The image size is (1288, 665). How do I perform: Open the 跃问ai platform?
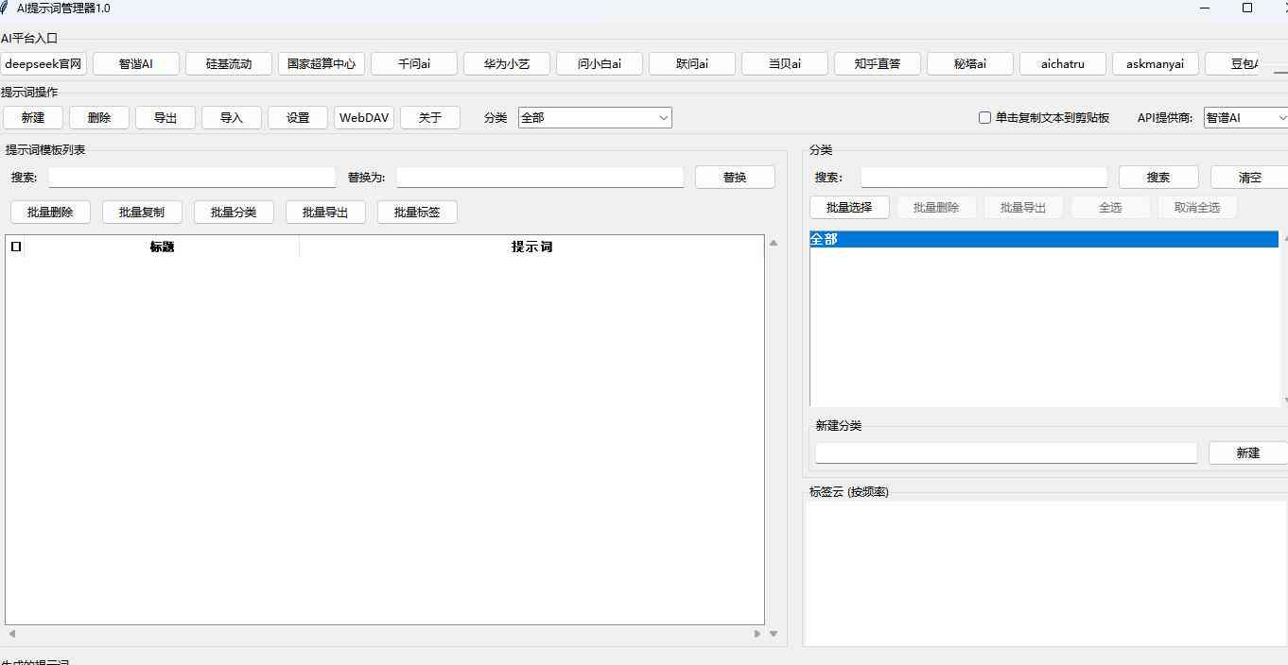(x=692, y=64)
